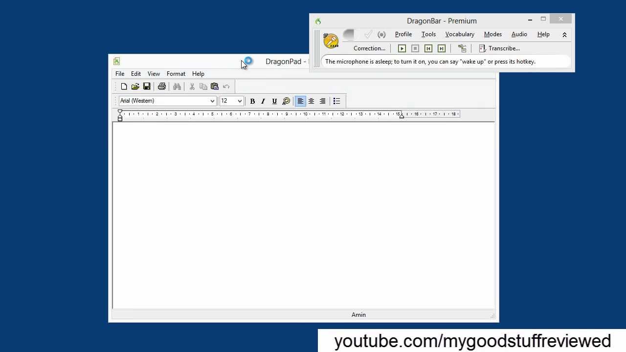Open DragonBar Audio menu
The height and width of the screenshot is (352, 626).
[519, 34]
